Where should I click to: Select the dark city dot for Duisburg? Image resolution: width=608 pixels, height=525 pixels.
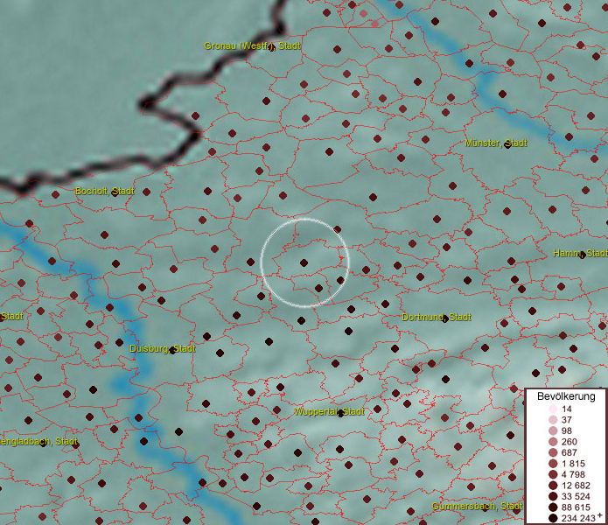click(172, 351)
